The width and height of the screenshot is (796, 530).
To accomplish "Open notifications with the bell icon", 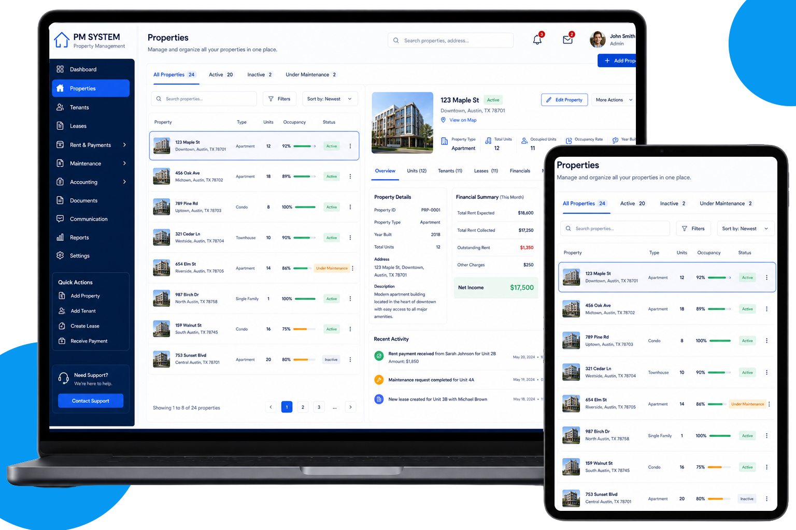I will pyautogui.click(x=537, y=40).
